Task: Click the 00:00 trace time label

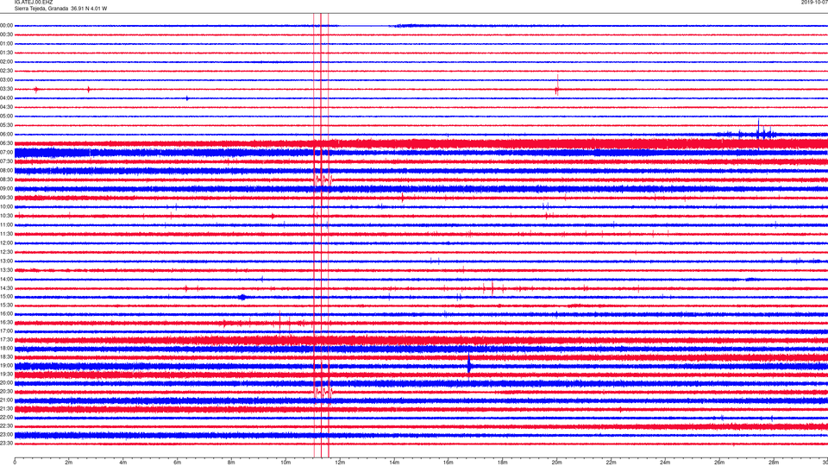Action: (6, 25)
